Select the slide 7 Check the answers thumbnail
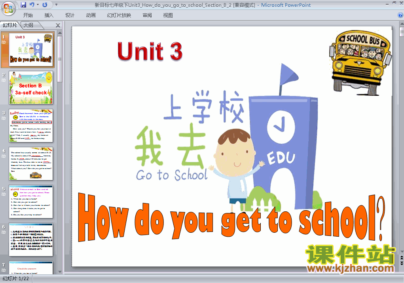The image size is (404, 283). 30,268
